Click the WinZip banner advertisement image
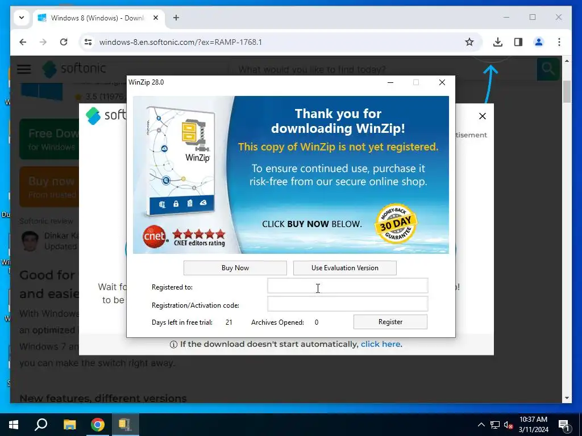This screenshot has width=582, height=436. tap(290, 175)
